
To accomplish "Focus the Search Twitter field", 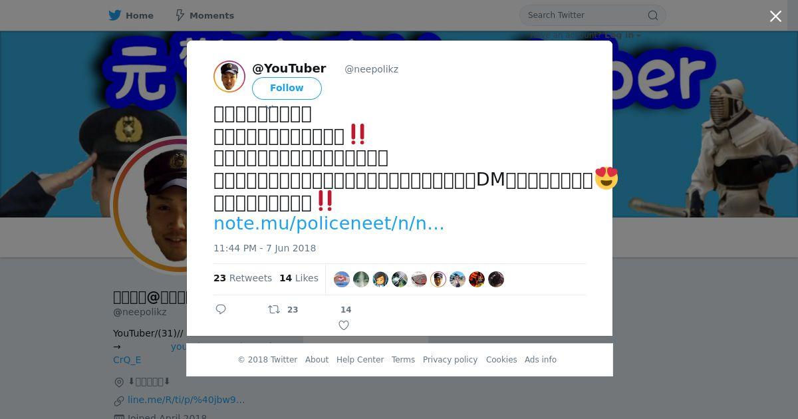I will click(x=585, y=15).
